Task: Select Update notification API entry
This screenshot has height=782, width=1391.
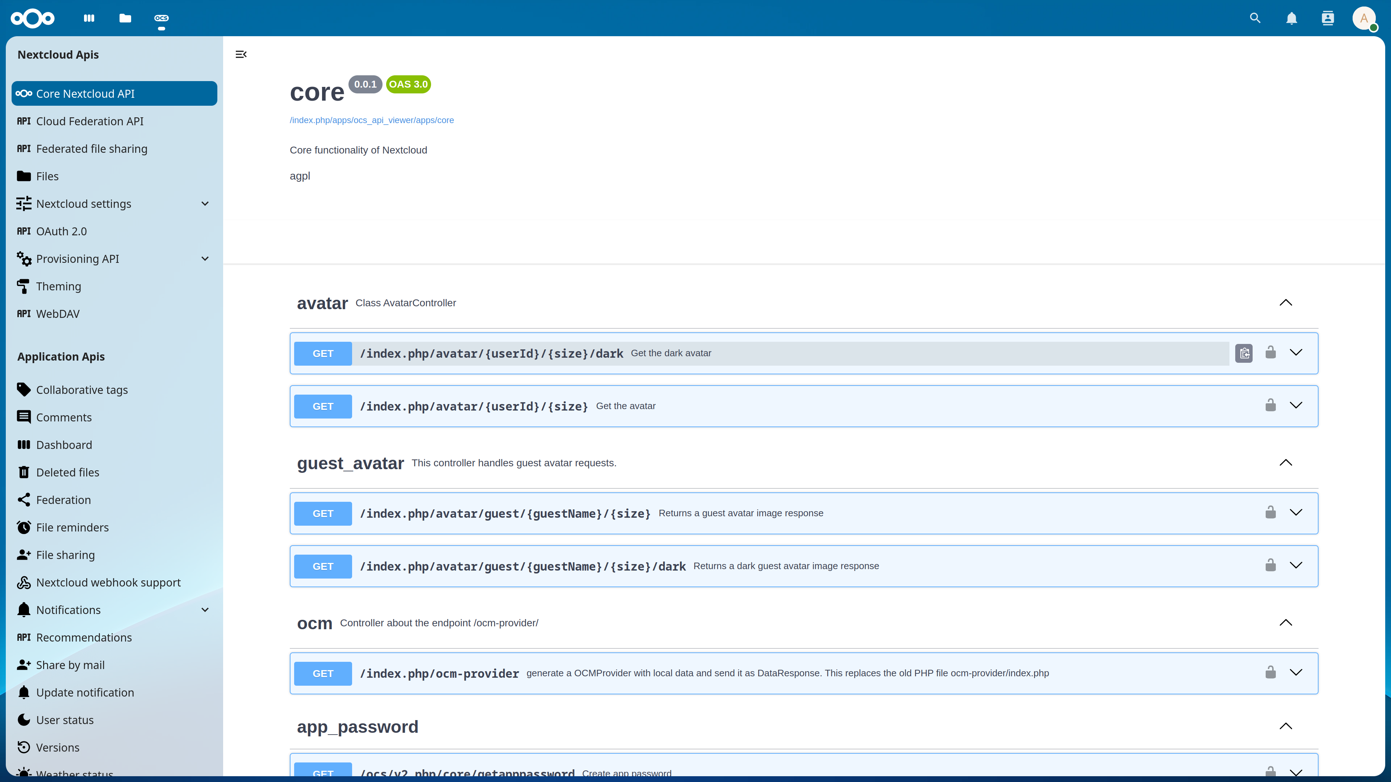Action: click(114, 693)
